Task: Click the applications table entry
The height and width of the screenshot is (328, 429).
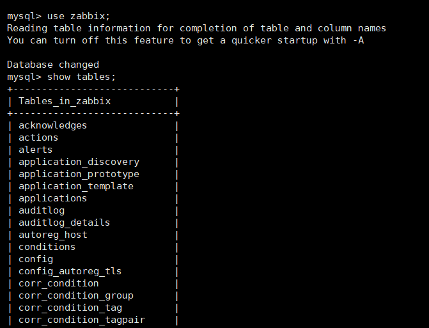Action: tap(52, 198)
